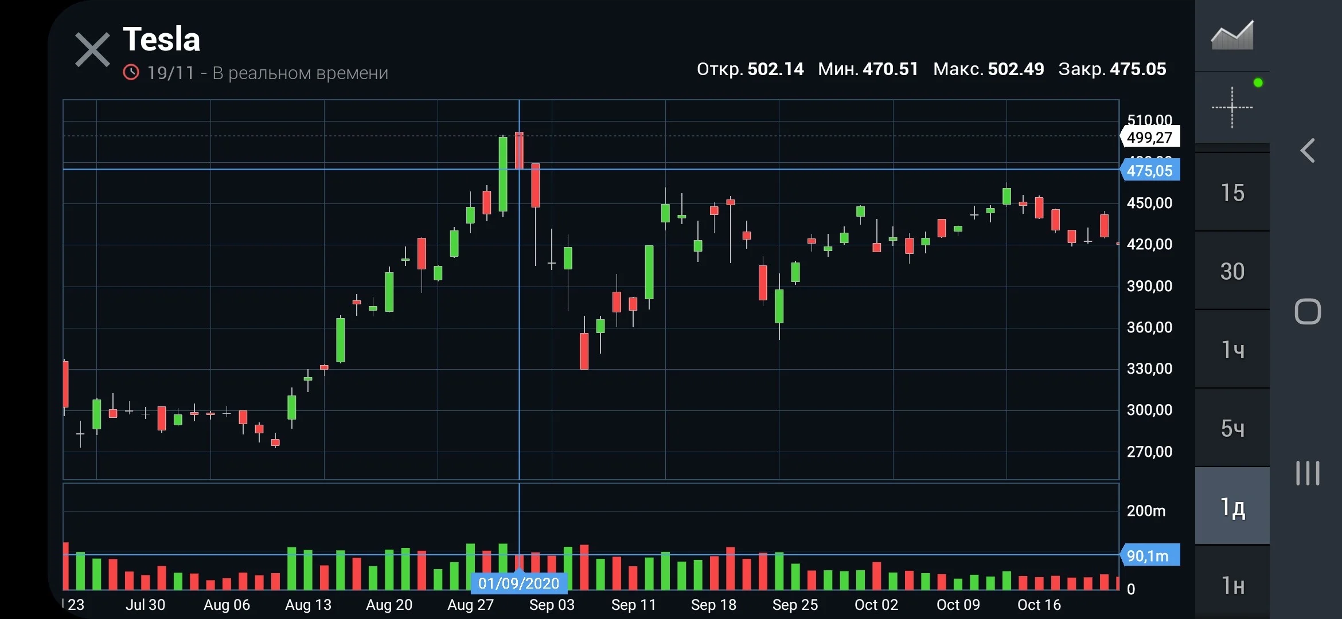Tap the Aug 13 date axis label
1342x619 pixels.
(x=308, y=605)
